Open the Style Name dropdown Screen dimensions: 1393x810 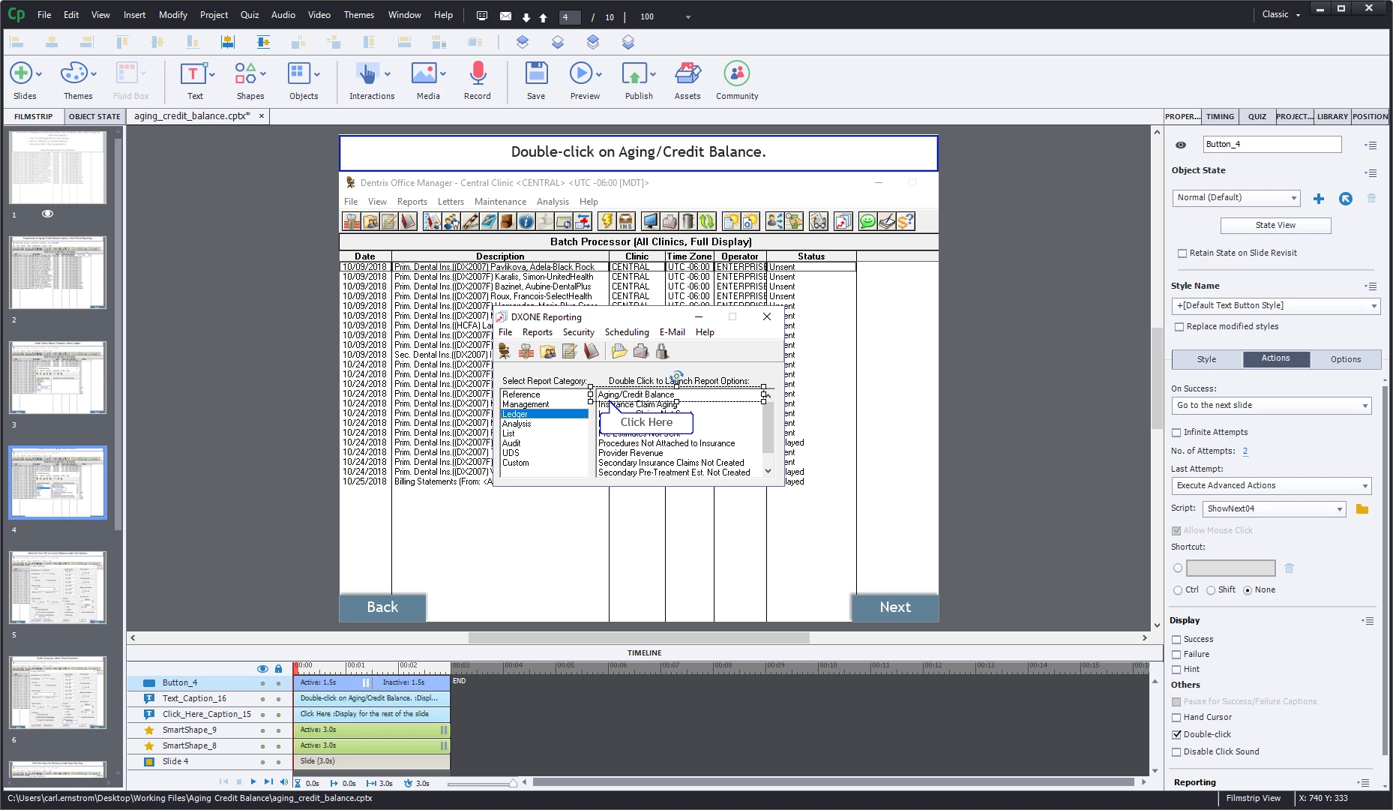pos(1275,306)
